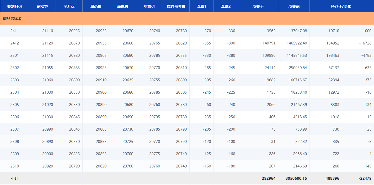This screenshot has width=374, height=185.
Task: Select the 成交额 column header
Action: [x=294, y=6]
